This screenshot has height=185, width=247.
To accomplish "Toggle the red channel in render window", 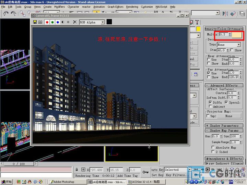I will click(x=47, y=22).
